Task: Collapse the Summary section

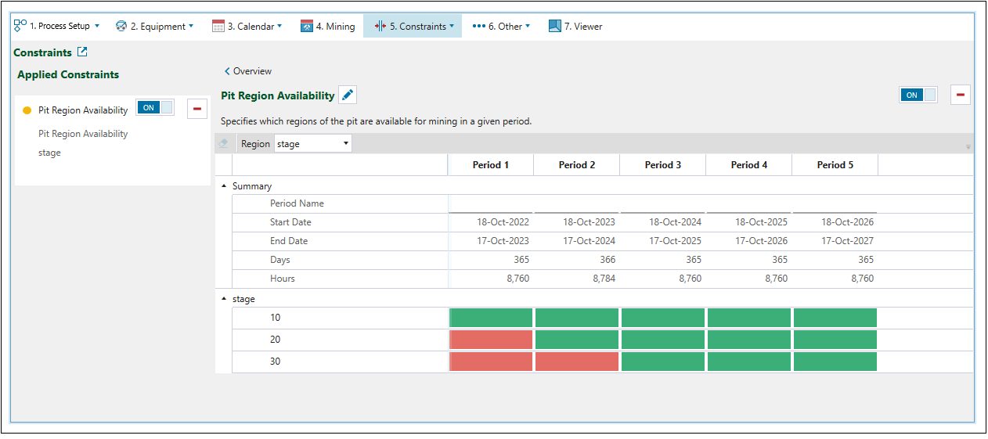Action: click(225, 186)
